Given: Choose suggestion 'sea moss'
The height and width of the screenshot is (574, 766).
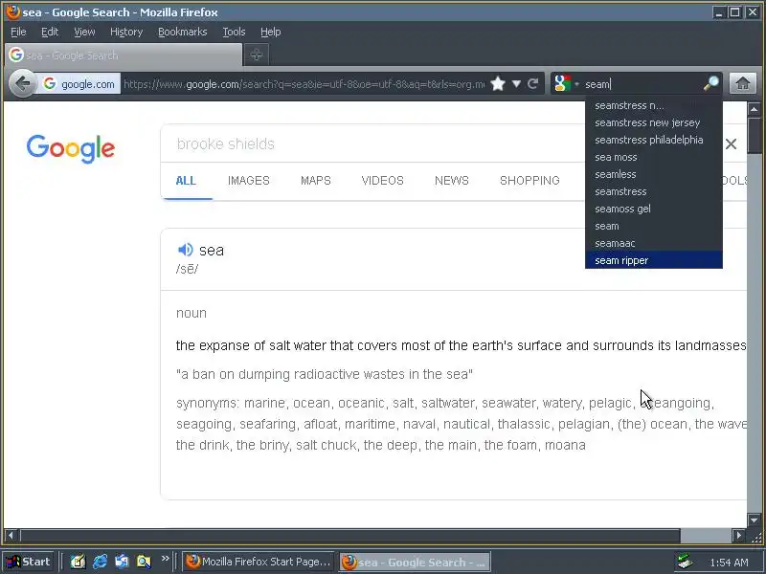Looking at the screenshot, I should 654,157.
